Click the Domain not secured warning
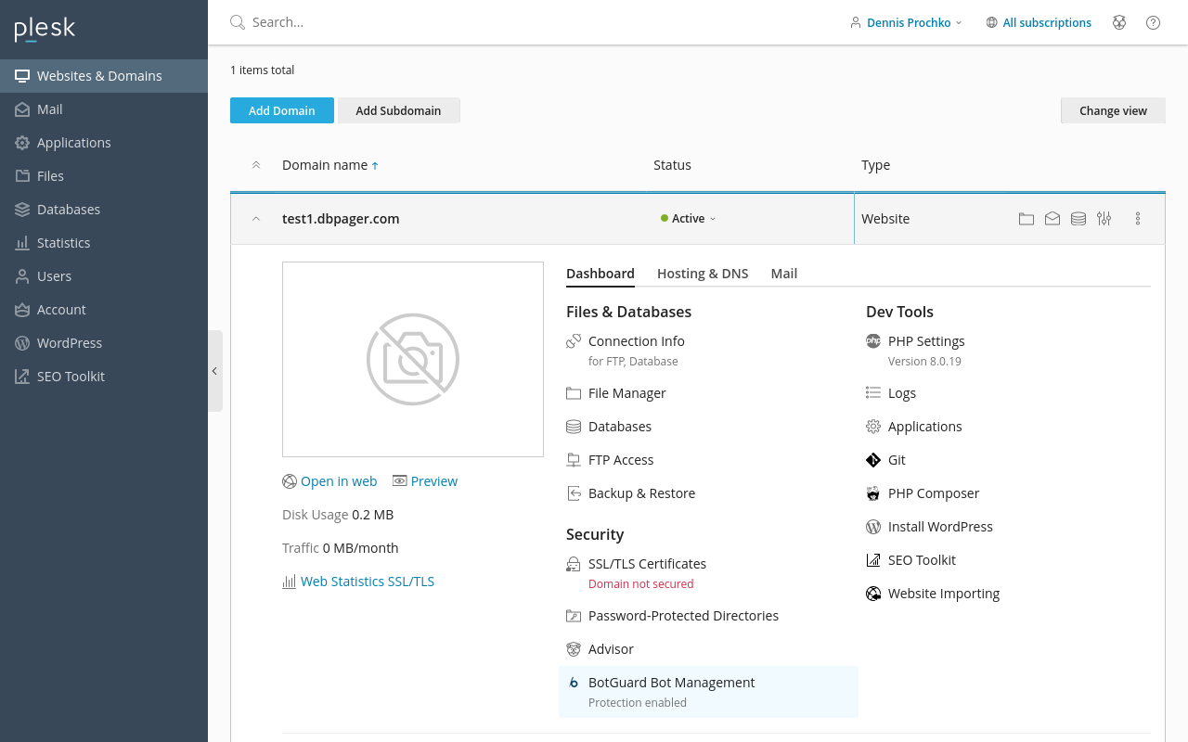This screenshot has height=742, width=1188. pyautogui.click(x=641, y=584)
